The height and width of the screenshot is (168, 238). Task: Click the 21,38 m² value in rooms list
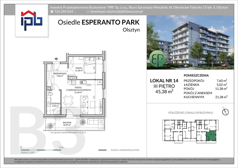pos(221,97)
